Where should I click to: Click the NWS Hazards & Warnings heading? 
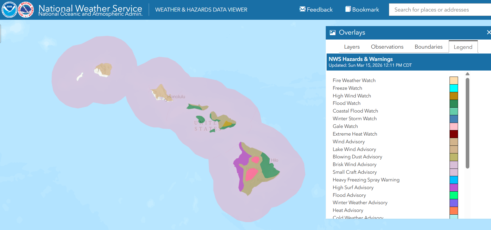coord(361,59)
